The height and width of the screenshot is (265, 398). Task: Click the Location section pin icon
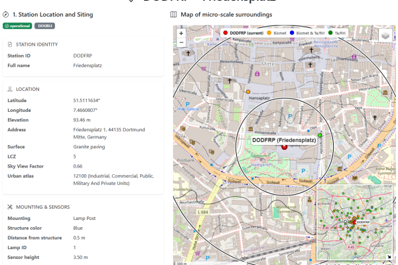[10, 89]
